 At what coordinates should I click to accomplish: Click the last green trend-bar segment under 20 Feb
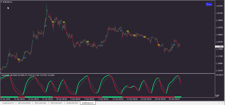178,97
